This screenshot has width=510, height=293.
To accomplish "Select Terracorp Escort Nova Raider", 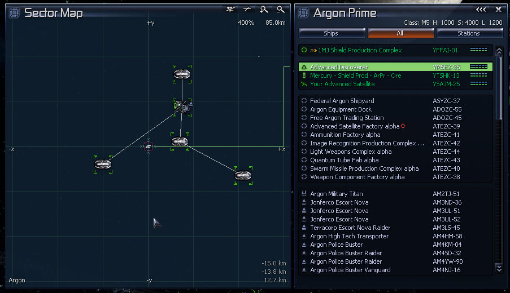I will click(x=395, y=228).
